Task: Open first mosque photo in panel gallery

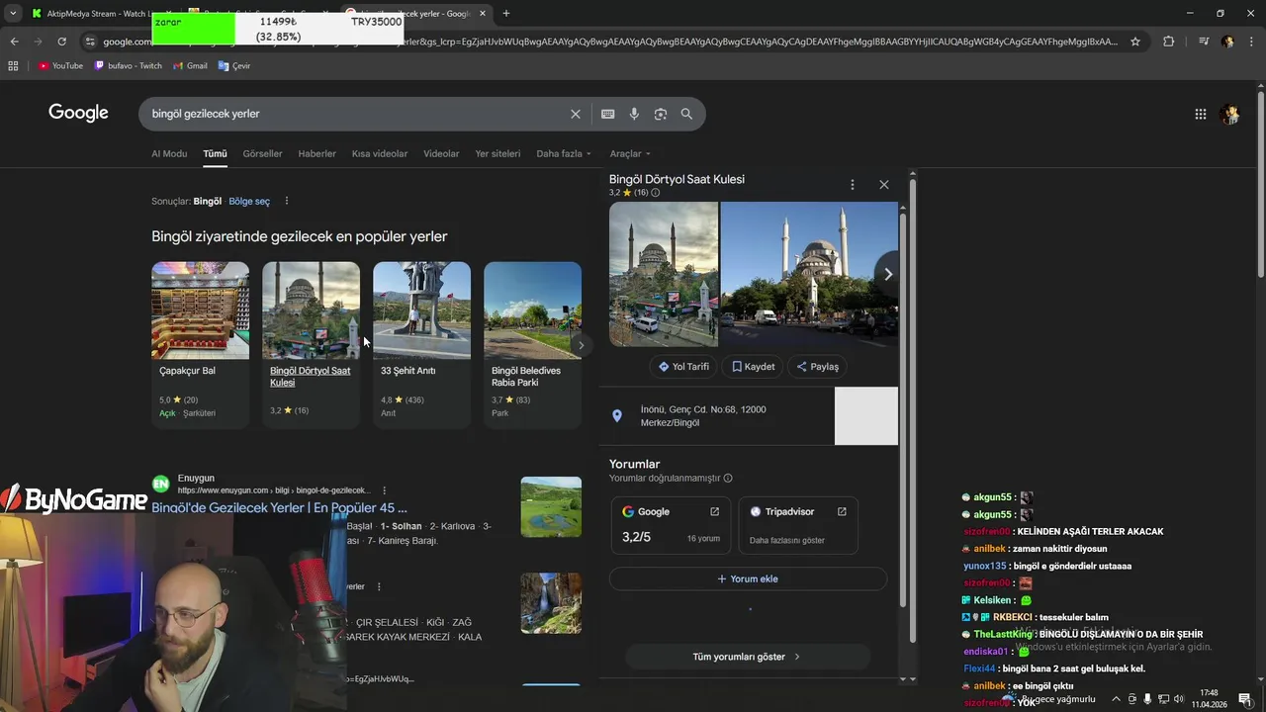Action: pos(664,274)
